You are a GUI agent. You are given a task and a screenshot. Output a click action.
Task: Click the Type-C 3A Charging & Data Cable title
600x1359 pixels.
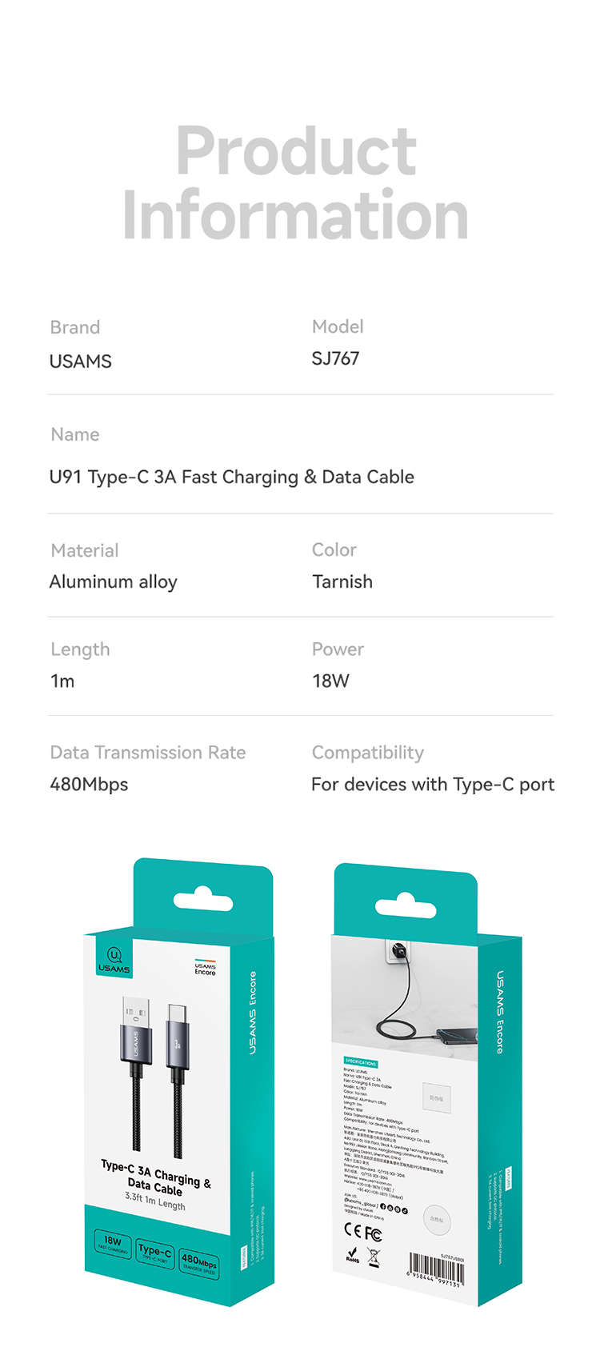click(x=156, y=1177)
